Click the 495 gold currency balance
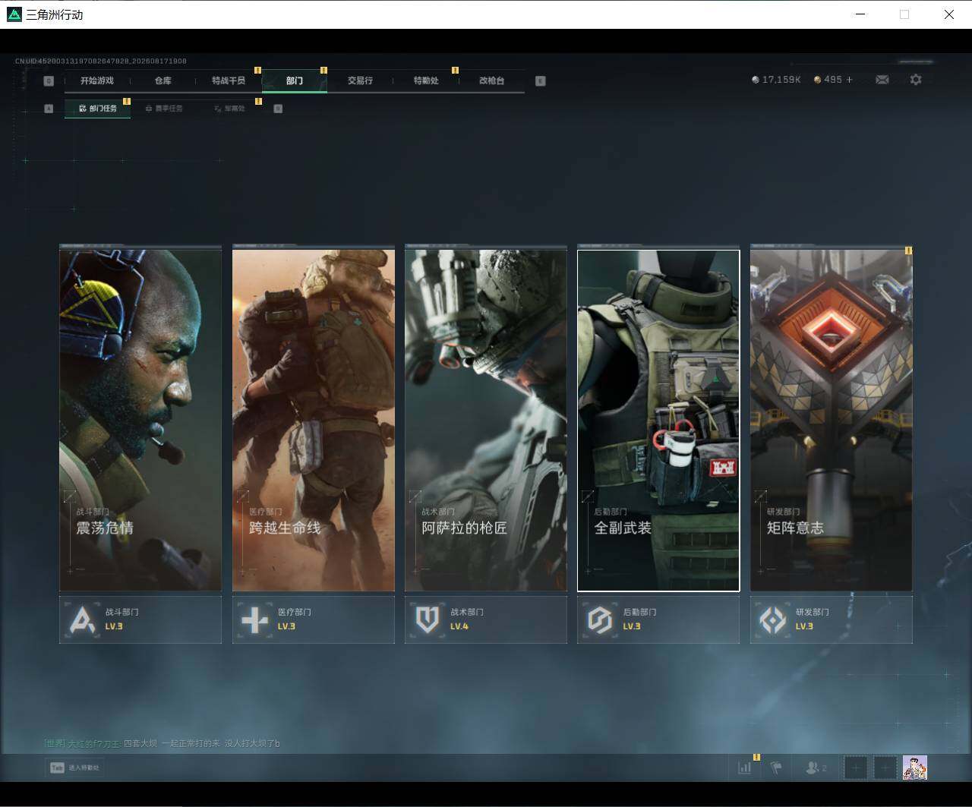This screenshot has width=972, height=807. [x=828, y=80]
